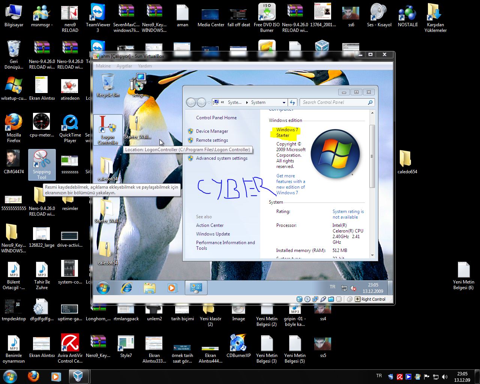This screenshot has width=480, height=384.
Task: Select the Yeni Metin Belgesi (6) file
Action: click(x=463, y=276)
